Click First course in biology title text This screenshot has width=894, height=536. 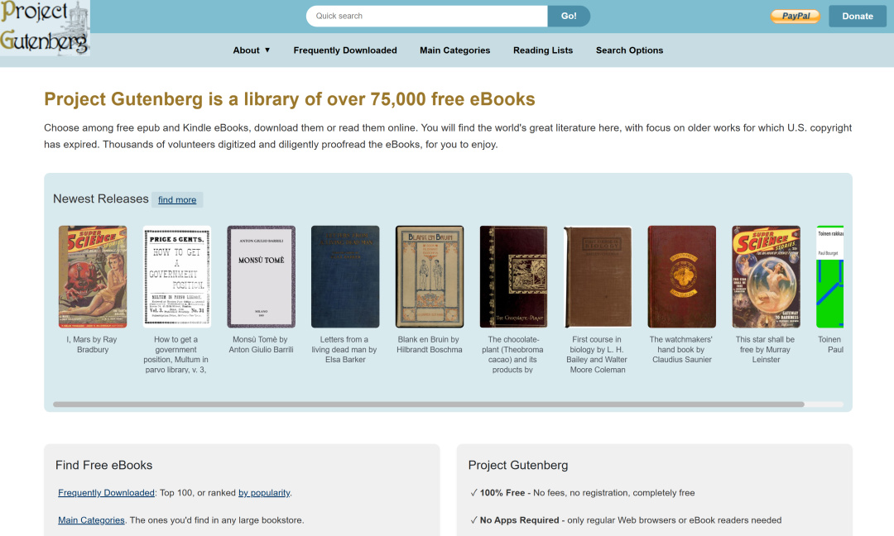597,354
